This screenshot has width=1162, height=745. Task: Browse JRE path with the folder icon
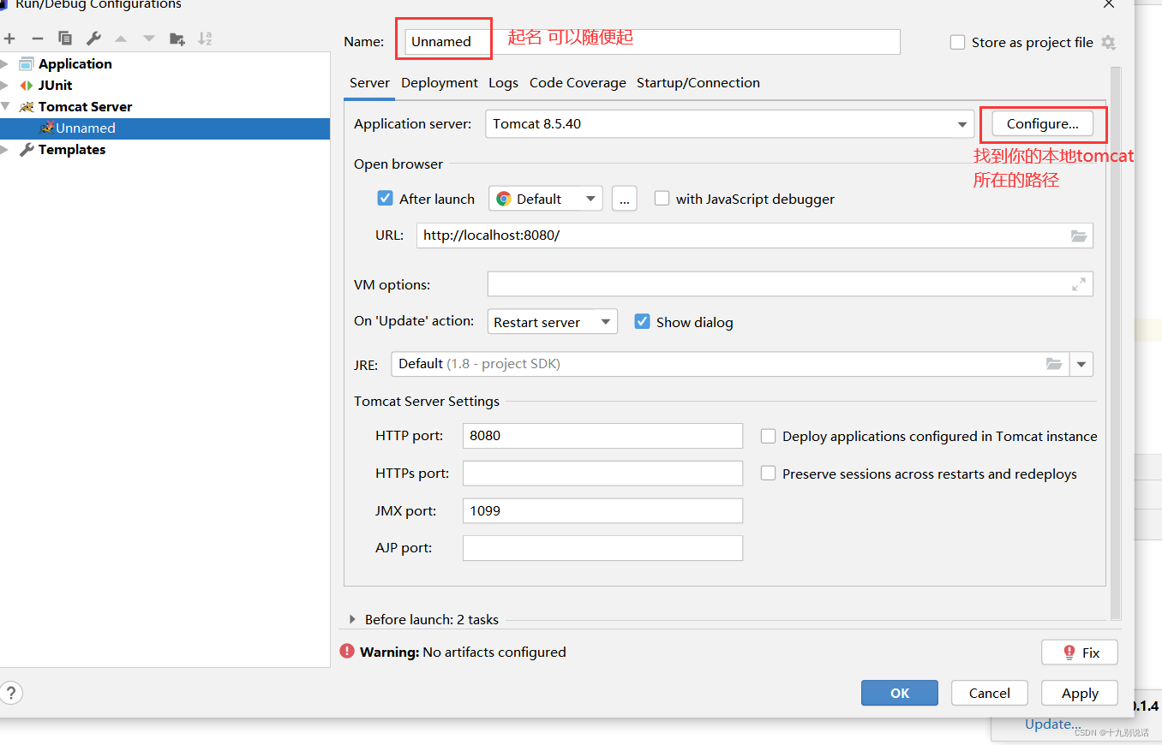click(x=1054, y=364)
